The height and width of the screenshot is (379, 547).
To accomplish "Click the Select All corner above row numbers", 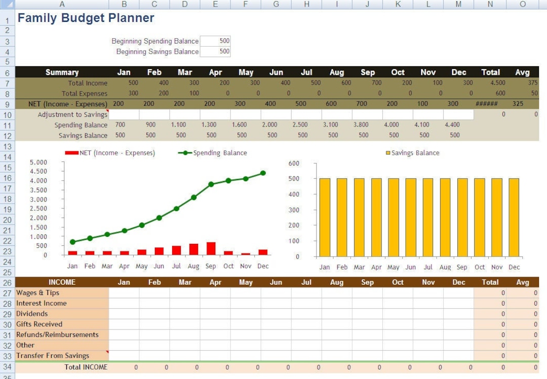I will 7,4.
